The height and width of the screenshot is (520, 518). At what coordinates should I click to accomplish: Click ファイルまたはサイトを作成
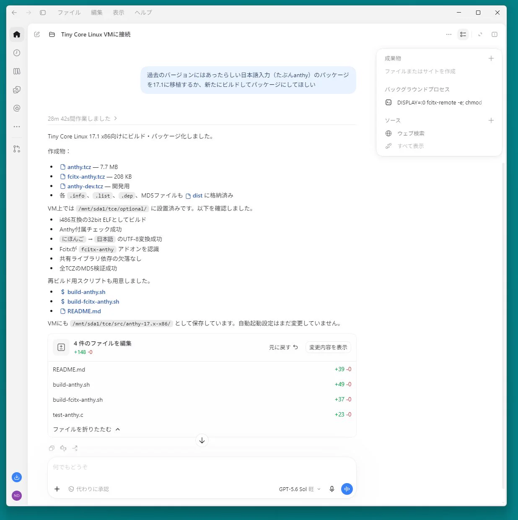(x=420, y=71)
